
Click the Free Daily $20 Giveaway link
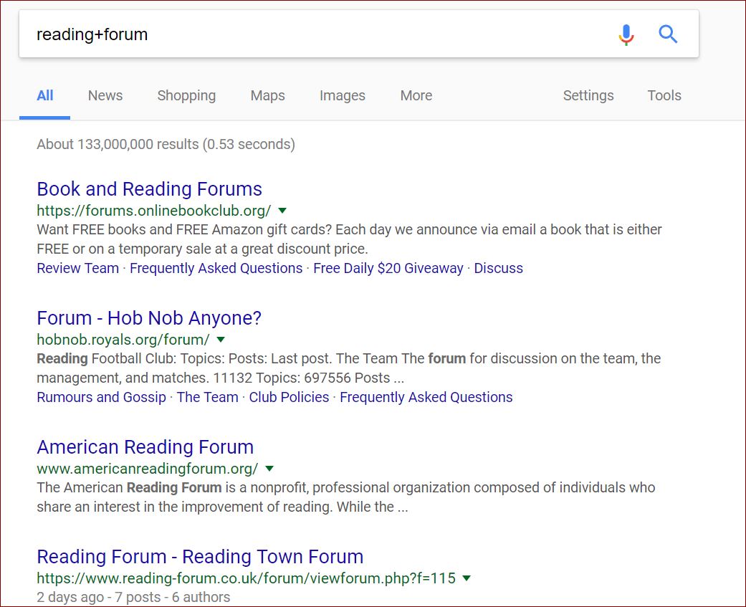(x=388, y=268)
